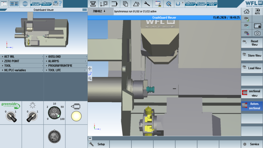Click the globe icon in top-left toolbar

(x=25, y=4)
